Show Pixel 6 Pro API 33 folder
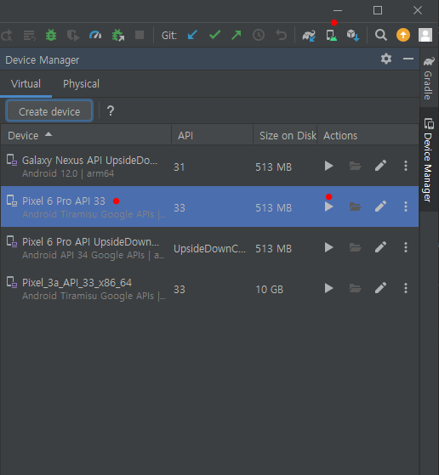The height and width of the screenshot is (475, 439). (x=355, y=206)
